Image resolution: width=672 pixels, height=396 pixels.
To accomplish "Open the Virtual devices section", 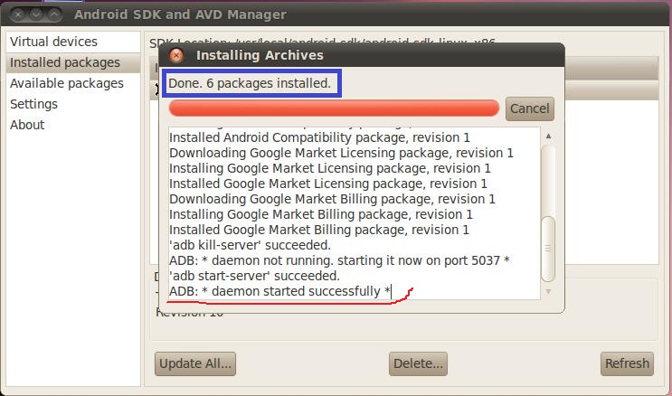I will tap(53, 42).
